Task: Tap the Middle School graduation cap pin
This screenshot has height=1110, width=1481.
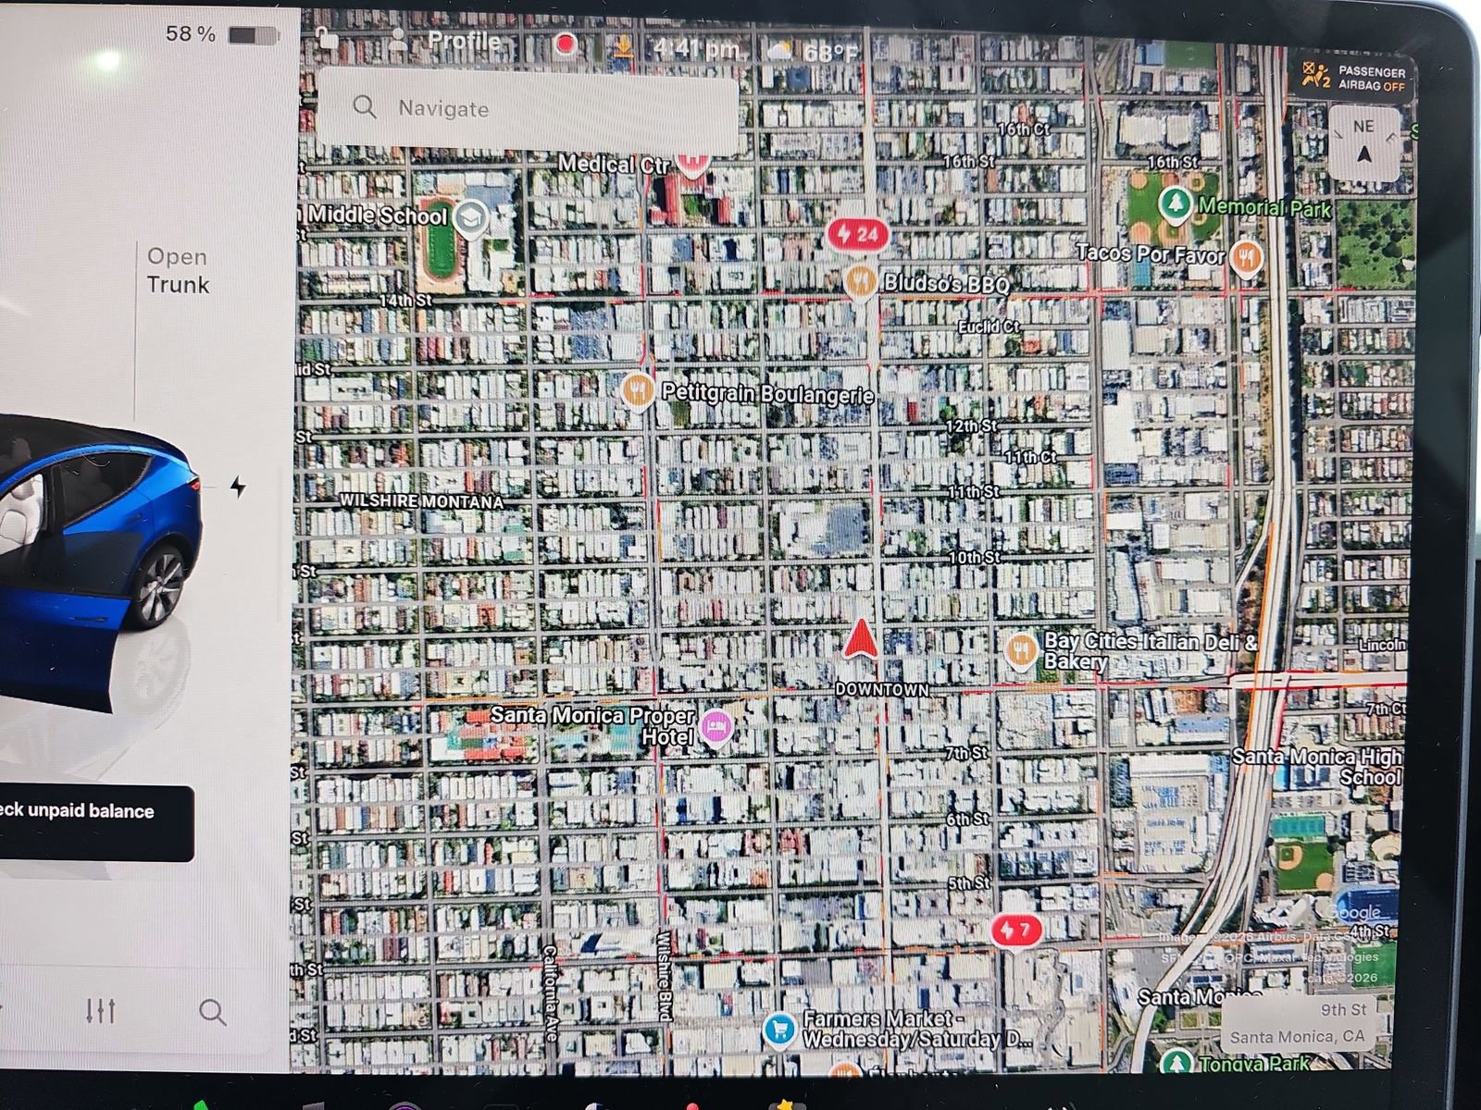Action: (x=471, y=217)
